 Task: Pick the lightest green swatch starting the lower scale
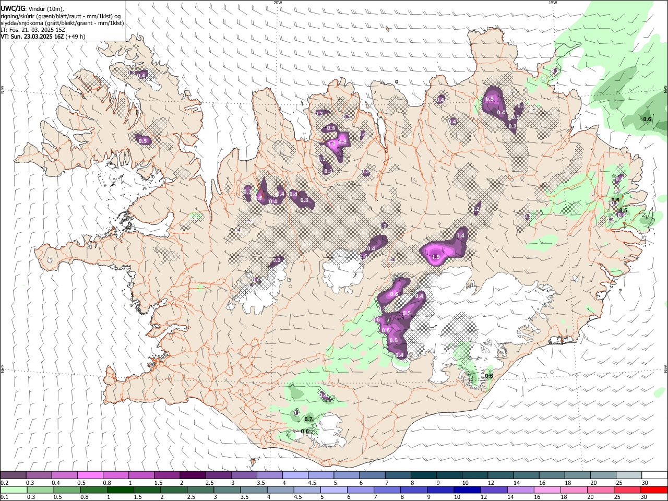[13, 490]
